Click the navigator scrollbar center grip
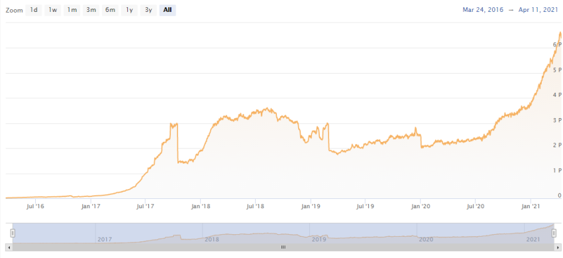This screenshot has width=563, height=258. pos(283,247)
